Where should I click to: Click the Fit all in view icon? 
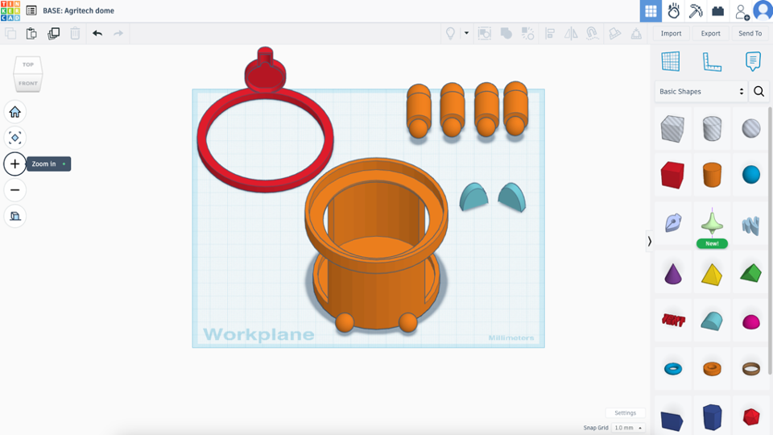[x=14, y=138]
